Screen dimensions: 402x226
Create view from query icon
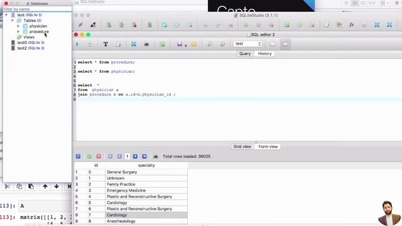(x=162, y=44)
